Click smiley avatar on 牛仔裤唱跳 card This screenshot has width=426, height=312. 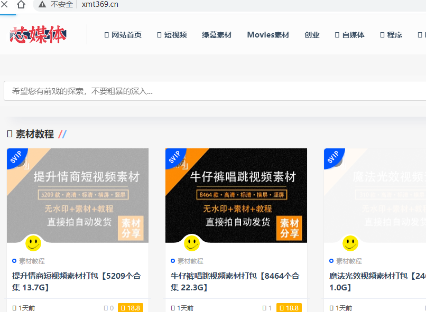[192, 243]
